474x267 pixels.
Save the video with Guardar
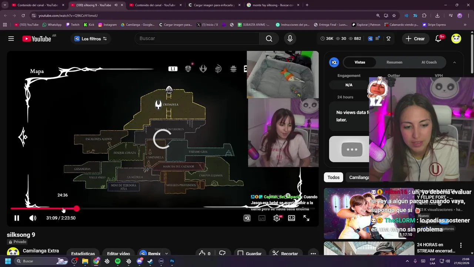click(x=249, y=254)
